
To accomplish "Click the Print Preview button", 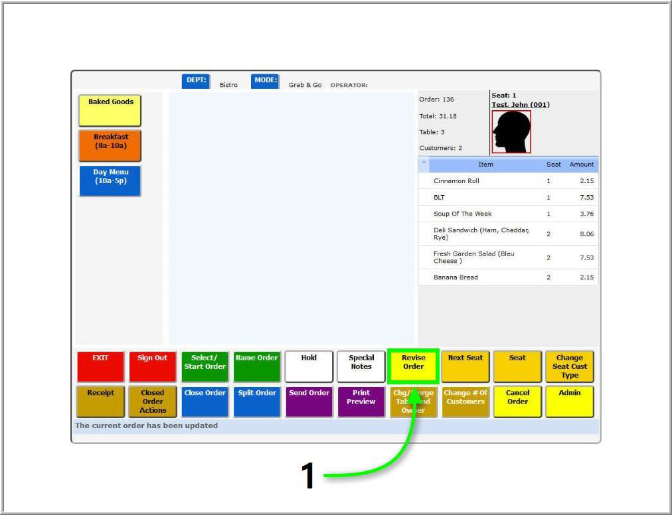I will point(361,401).
